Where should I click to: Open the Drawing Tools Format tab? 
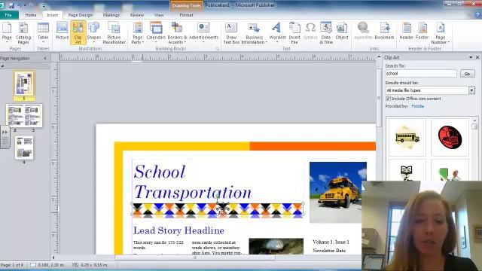[x=186, y=15]
